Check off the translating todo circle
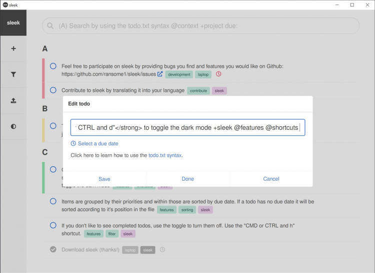 pyautogui.click(x=53, y=90)
